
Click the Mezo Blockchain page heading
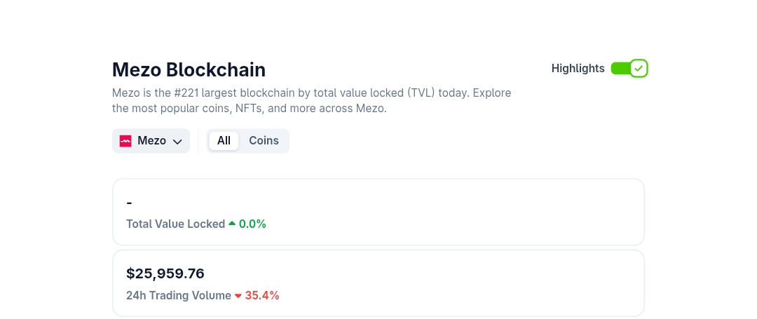189,70
